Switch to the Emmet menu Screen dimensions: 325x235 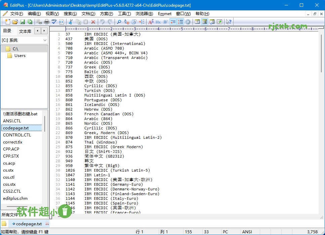164,14
